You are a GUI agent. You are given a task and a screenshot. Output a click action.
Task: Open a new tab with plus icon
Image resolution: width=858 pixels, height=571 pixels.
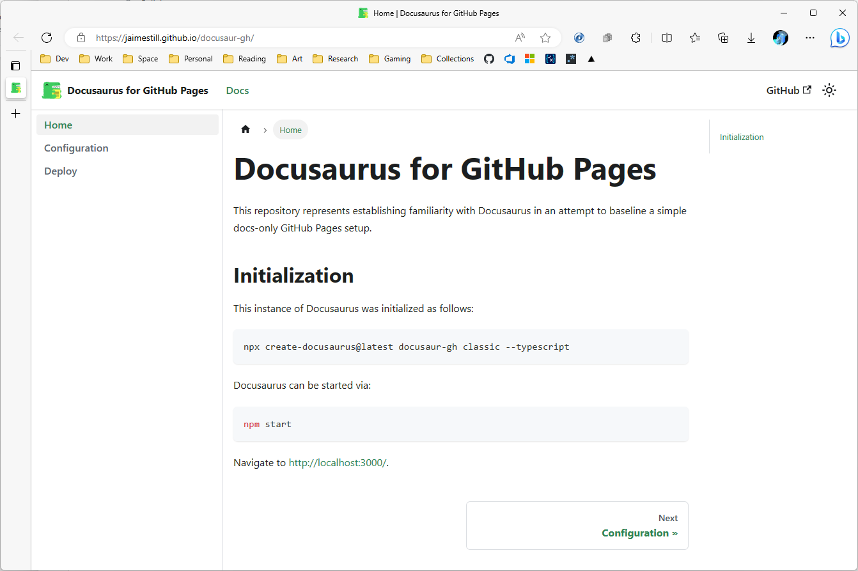click(16, 114)
